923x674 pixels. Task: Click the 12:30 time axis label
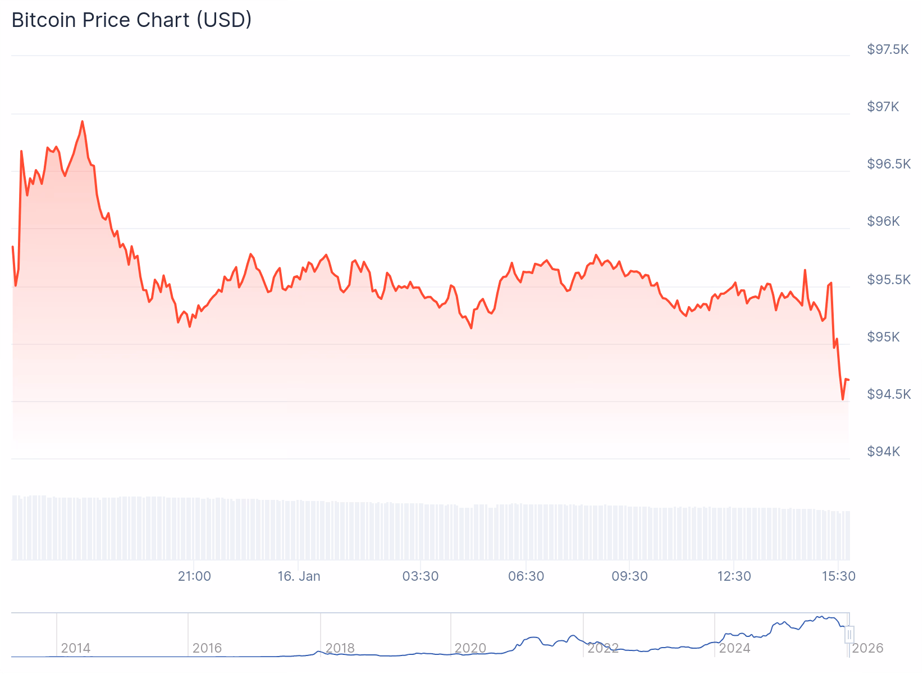[734, 576]
